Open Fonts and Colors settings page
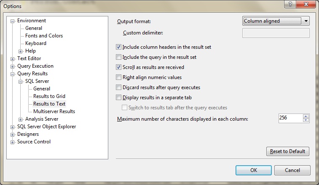This screenshot has height=185, width=319. pos(44,36)
